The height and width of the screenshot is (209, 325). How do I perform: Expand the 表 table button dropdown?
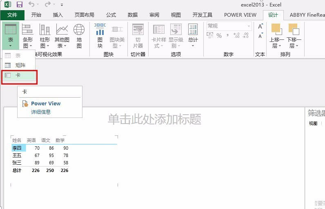pos(11,42)
